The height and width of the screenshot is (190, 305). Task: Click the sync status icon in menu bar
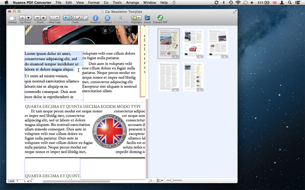(x=216, y=2)
